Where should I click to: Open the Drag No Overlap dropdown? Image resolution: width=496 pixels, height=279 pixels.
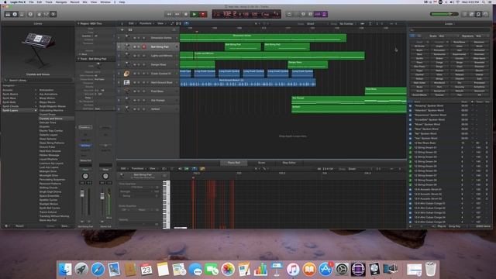coord(347,24)
